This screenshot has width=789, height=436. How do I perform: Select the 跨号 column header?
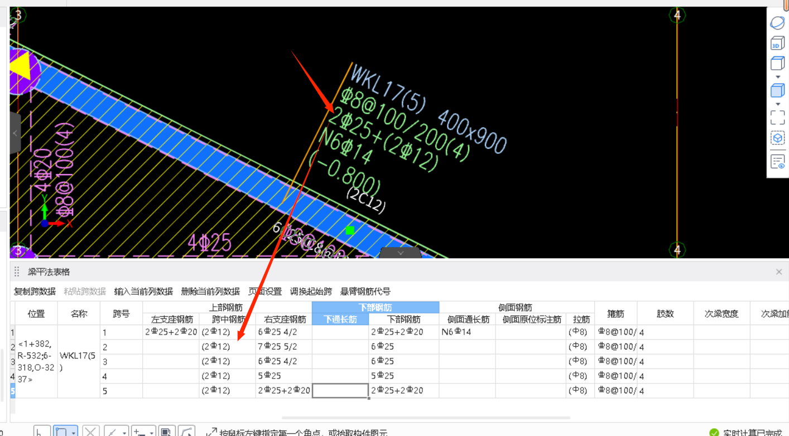121,313
